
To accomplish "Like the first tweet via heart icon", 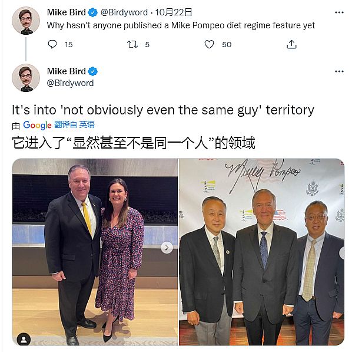I will (x=209, y=44).
